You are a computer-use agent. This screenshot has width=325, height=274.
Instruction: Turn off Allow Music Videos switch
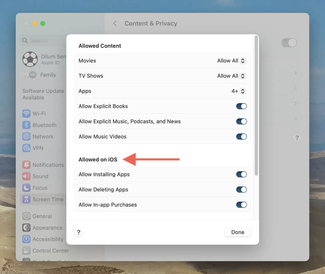pos(241,136)
